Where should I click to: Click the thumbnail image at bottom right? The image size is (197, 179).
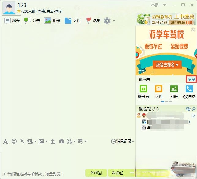pos(184,169)
